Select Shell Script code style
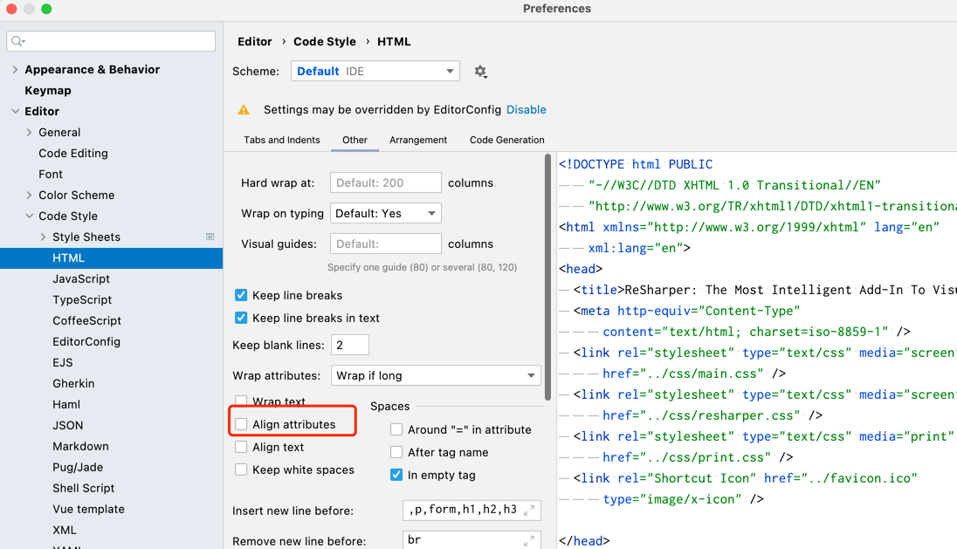Image resolution: width=957 pixels, height=549 pixels. [84, 488]
